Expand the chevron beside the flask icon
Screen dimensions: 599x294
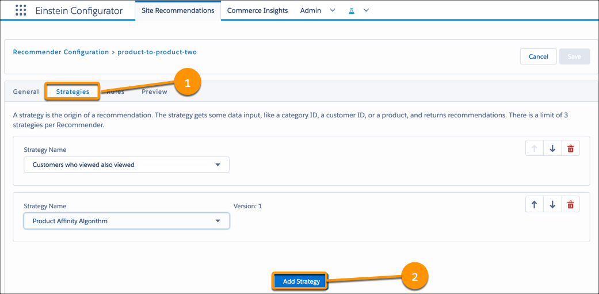(366, 10)
